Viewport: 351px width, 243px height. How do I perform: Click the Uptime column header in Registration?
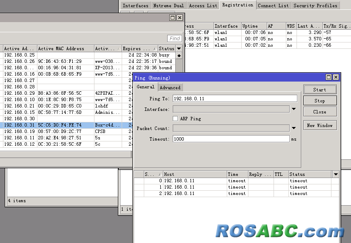(x=254, y=26)
